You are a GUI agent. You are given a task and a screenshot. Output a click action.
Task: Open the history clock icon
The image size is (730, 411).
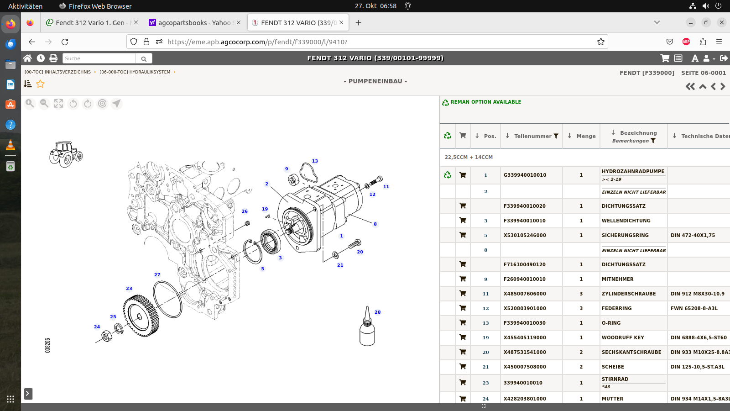(41, 58)
